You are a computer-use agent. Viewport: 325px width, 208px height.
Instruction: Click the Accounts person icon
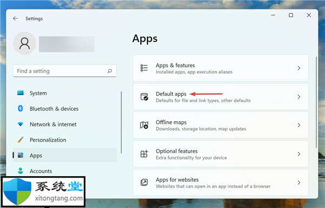[21, 171]
